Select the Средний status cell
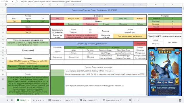This screenshot has width=184, height=103. click(156, 24)
